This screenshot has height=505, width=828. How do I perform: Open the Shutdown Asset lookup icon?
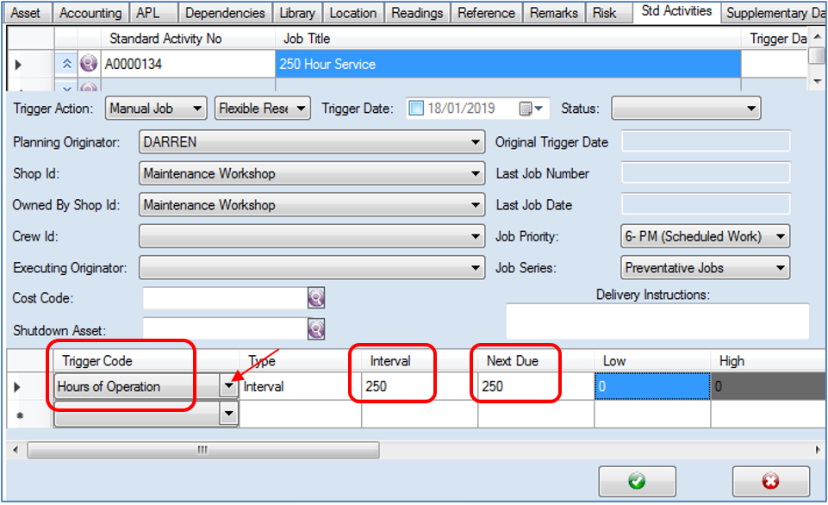click(316, 329)
